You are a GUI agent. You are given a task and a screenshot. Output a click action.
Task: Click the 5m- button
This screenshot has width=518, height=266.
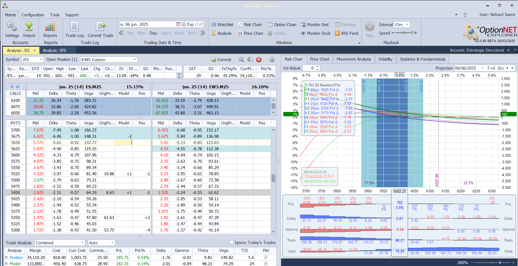pos(131,33)
